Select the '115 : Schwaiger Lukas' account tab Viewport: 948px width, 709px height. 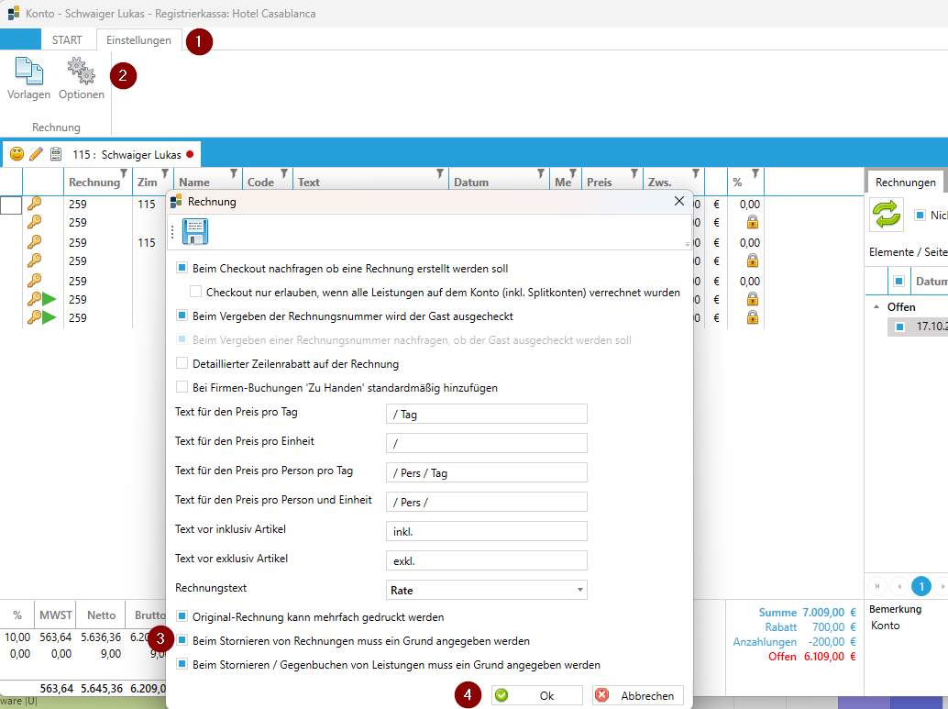click(102, 154)
